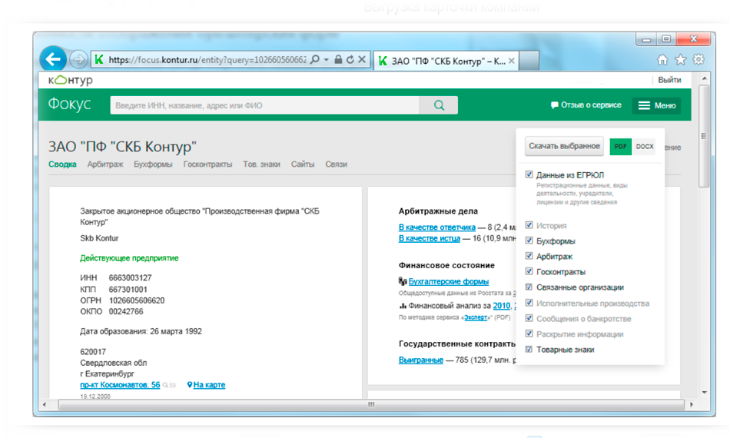This screenshot has width=730, height=438.
Task: Open Выигранные contracts link
Action: [x=421, y=360]
